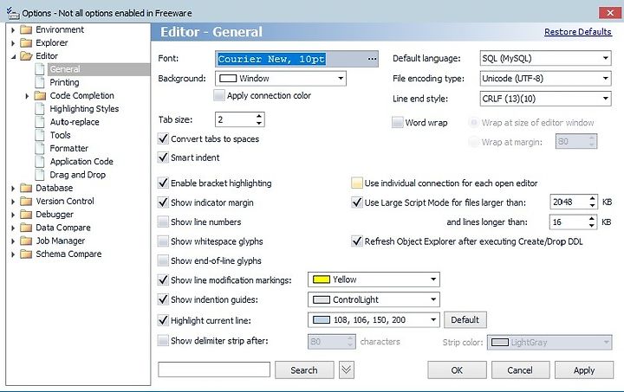Click the Debugger folder icon
Image resolution: width=624 pixels, height=392 pixels.
(26, 215)
